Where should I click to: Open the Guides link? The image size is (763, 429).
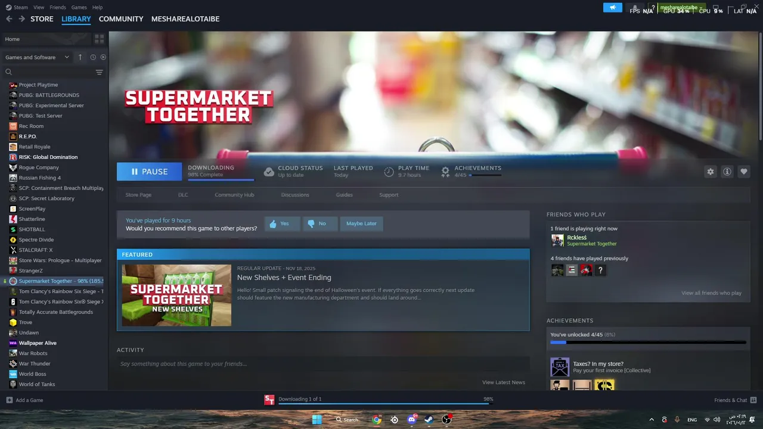344,195
